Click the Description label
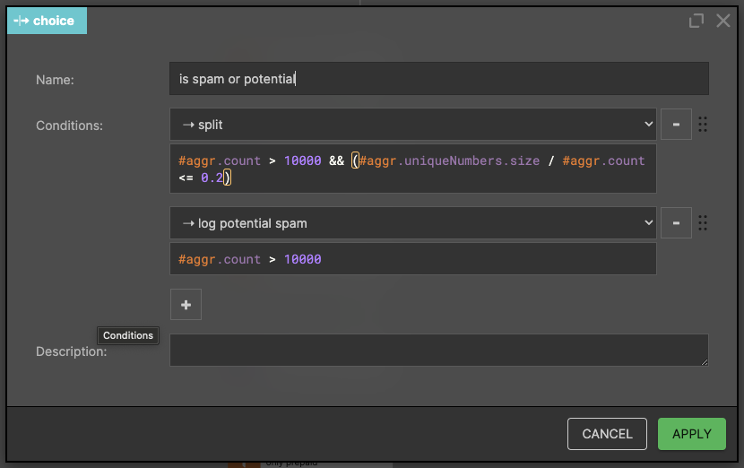 click(x=72, y=351)
